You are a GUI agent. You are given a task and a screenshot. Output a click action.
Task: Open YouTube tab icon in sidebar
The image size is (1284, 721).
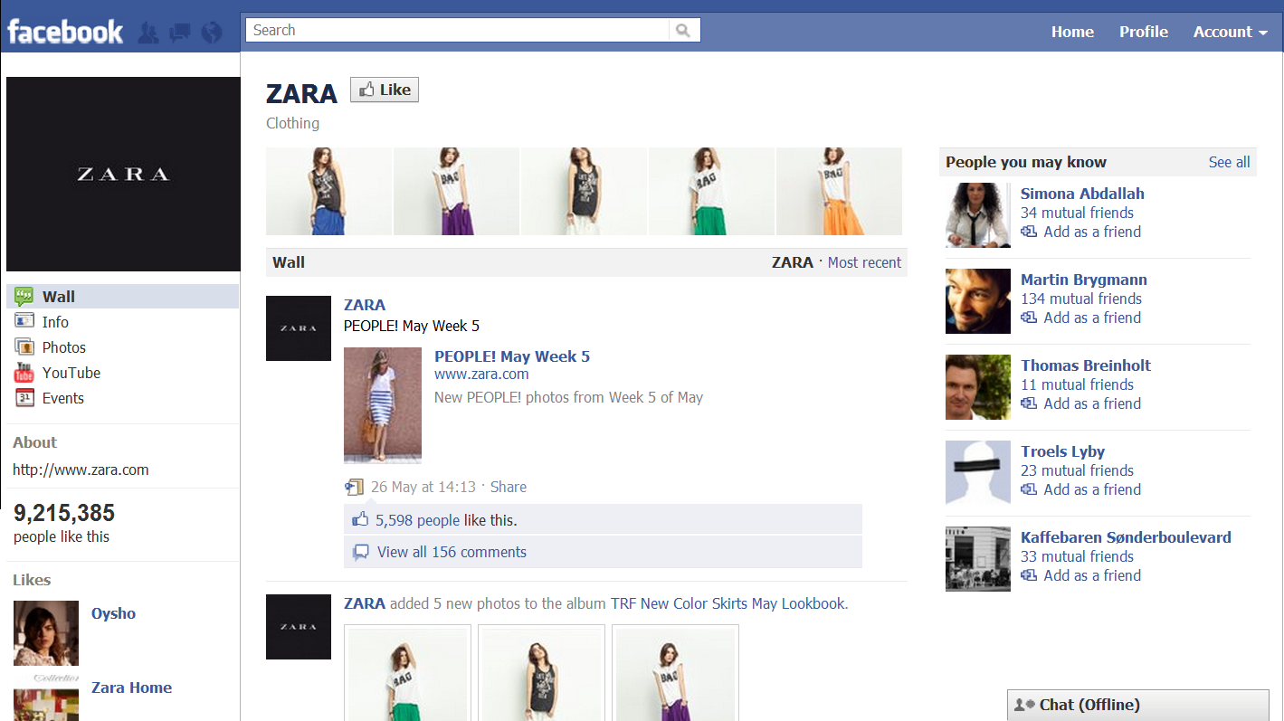(24, 373)
